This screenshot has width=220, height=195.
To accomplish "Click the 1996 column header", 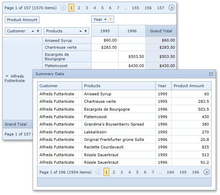I will 132,31.
